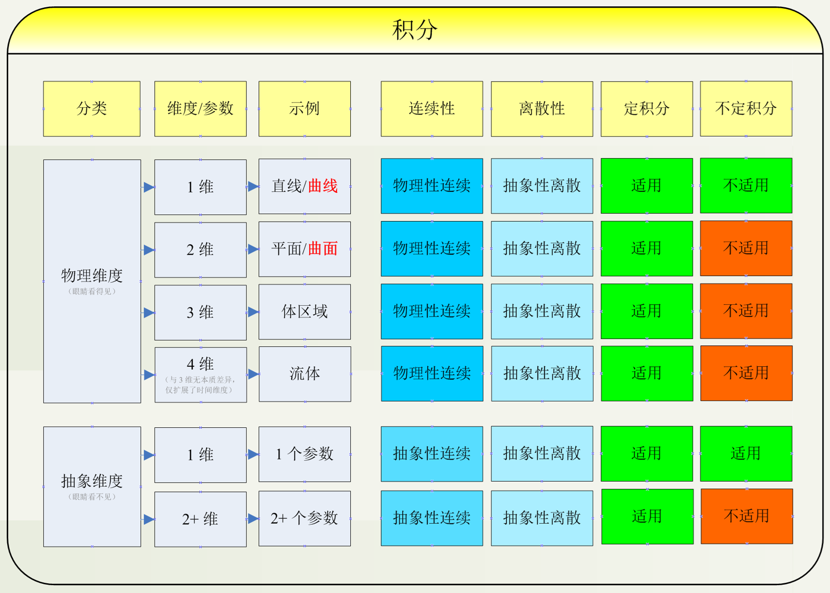Click arrow between 2 维 and 平面/曲面

[253, 250]
